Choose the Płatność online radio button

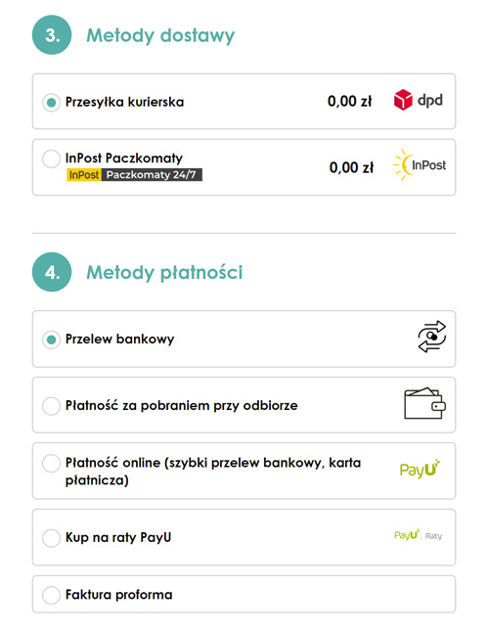51,463
